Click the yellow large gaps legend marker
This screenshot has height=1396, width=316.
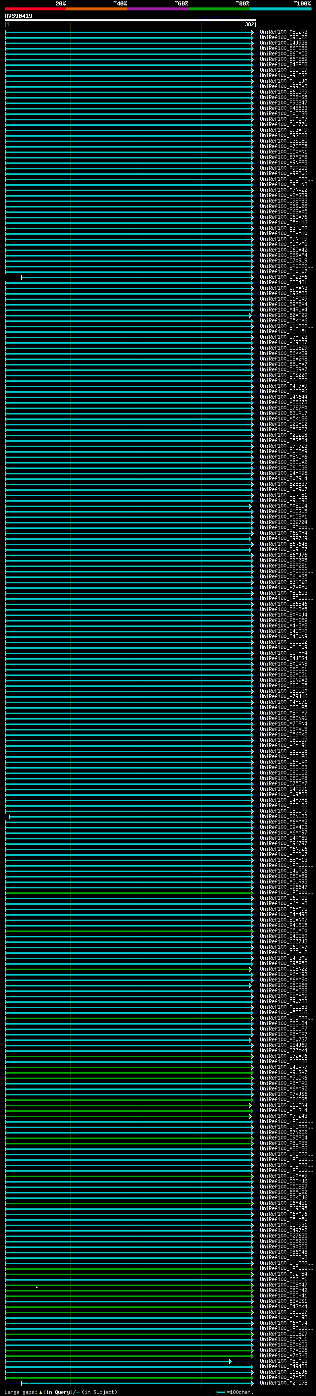click(40, 1392)
